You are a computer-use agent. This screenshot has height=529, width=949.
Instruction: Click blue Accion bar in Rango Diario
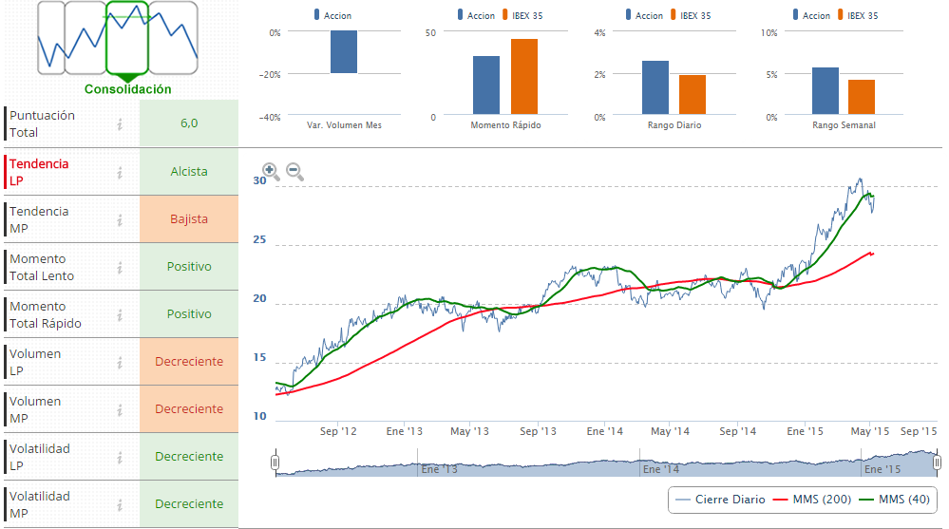tap(655, 87)
